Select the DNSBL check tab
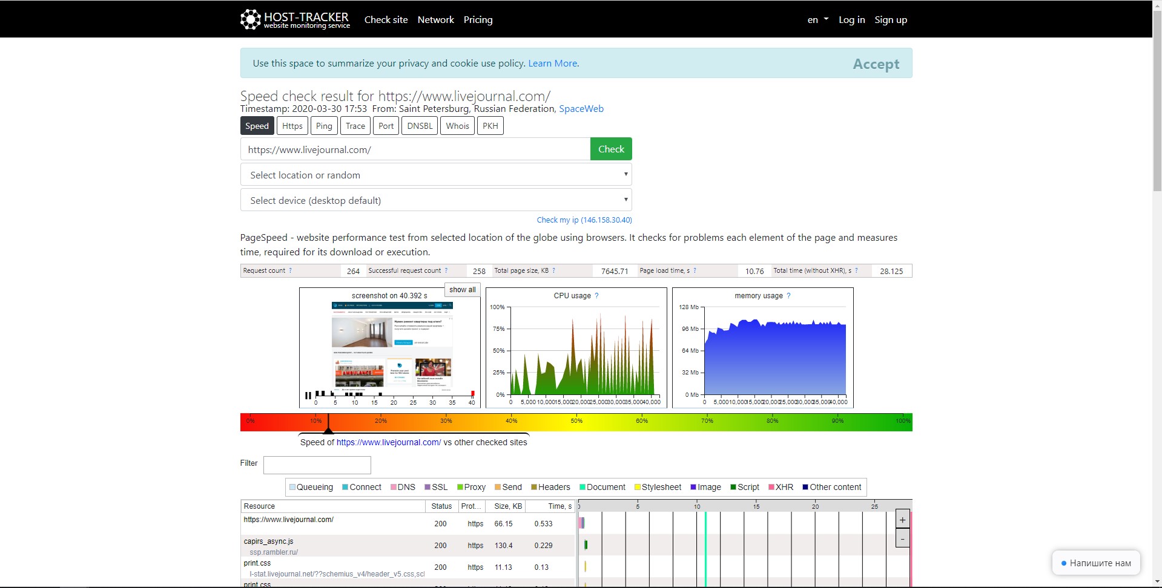The width and height of the screenshot is (1162, 588). coord(420,126)
